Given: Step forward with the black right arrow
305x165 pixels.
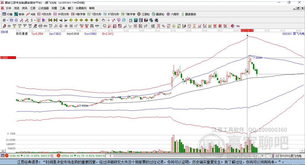Looking at the screenshot, I should click(66, 20).
